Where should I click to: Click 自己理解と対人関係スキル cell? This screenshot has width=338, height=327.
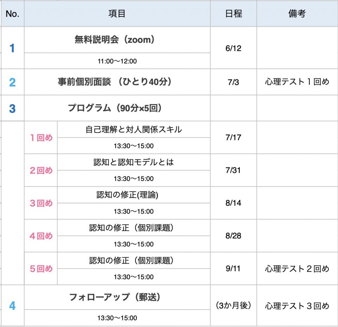click(134, 129)
